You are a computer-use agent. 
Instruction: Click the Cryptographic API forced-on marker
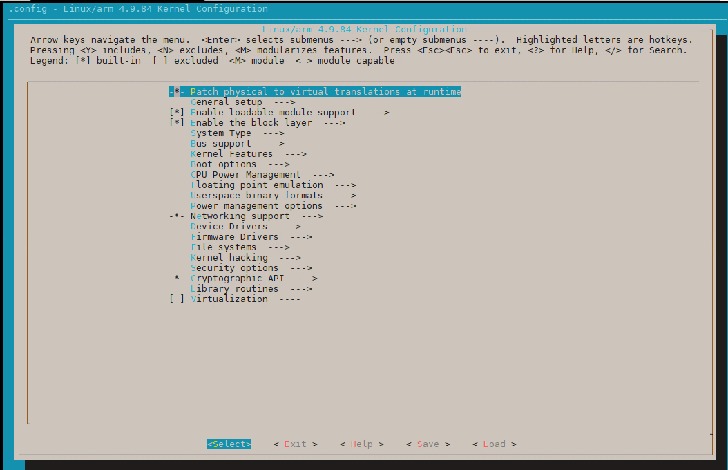point(176,279)
